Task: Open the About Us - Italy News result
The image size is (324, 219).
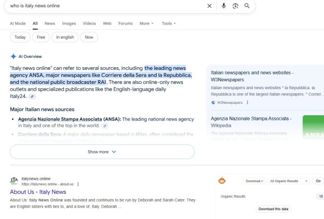Action: coord(38,192)
